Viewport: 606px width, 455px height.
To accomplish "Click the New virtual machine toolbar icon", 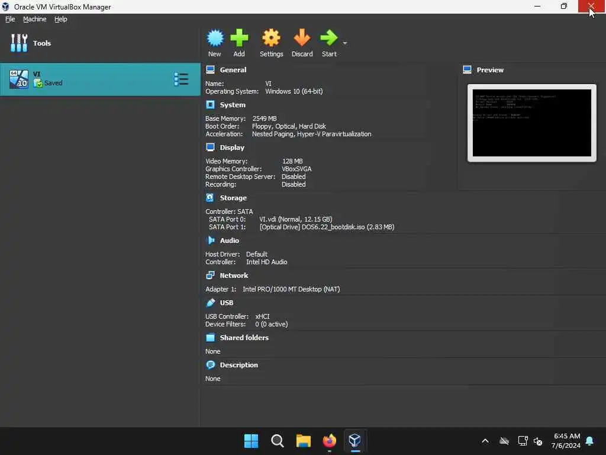I will coord(215,39).
